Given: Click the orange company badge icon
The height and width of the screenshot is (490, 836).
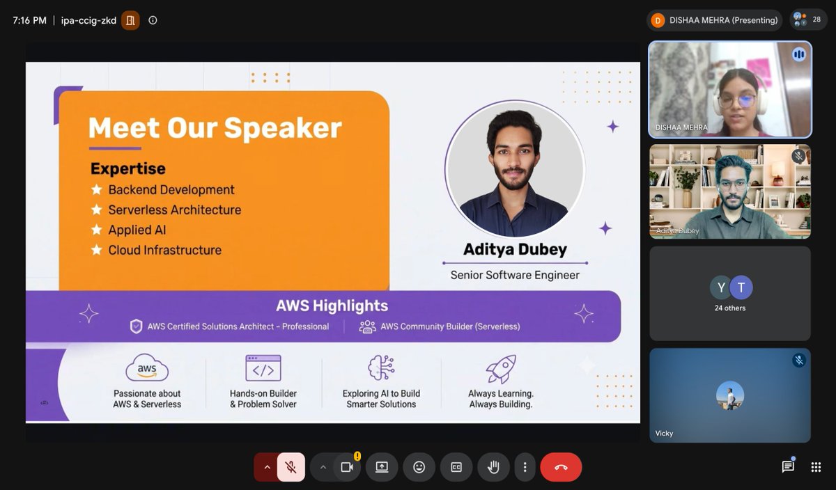Looking at the screenshot, I should tap(130, 20).
